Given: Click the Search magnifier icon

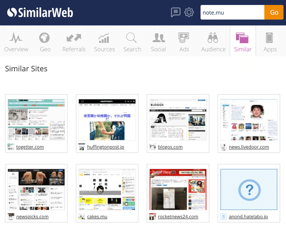Looking at the screenshot, I should (x=131, y=38).
